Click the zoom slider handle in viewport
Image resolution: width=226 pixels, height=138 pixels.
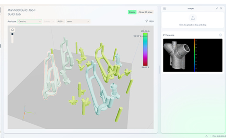point(12,34)
